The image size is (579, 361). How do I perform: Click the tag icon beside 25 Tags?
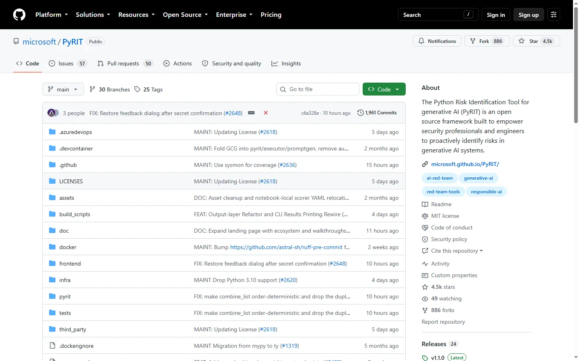pyautogui.click(x=137, y=89)
